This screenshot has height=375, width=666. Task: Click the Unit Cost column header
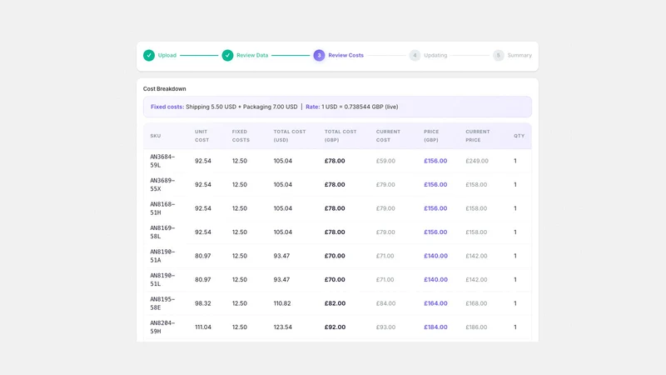point(202,136)
